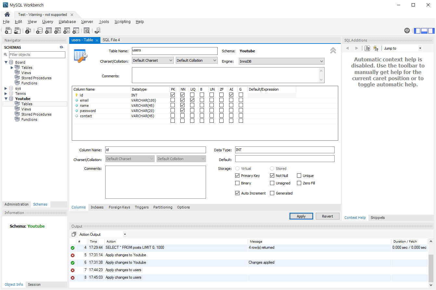
Task: Get context help for caret position
Action: [x=367, y=48]
